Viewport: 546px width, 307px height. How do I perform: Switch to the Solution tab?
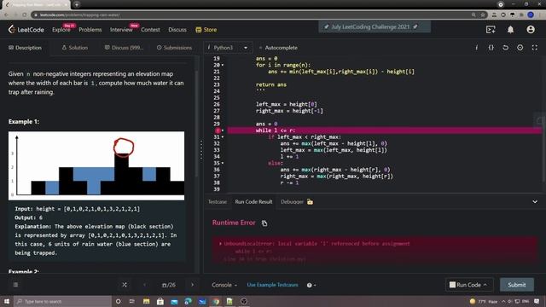point(75,48)
